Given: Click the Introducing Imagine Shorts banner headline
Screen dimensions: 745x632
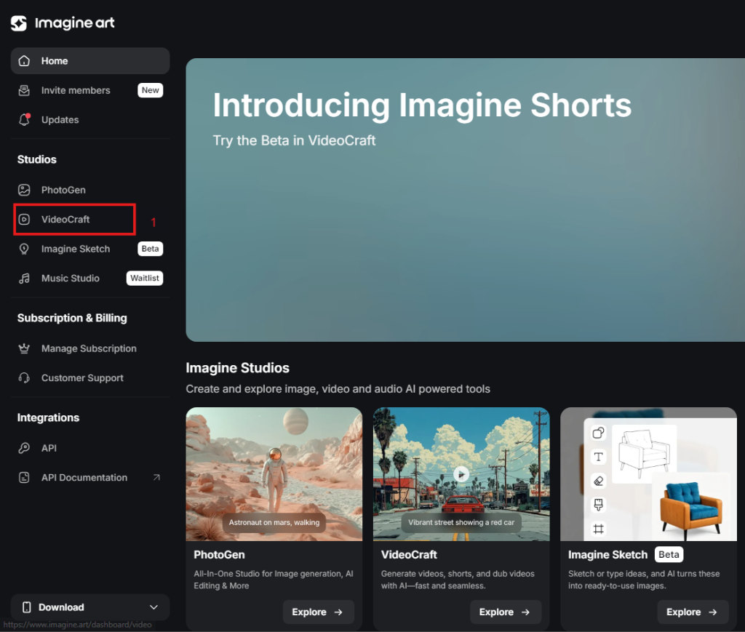Looking at the screenshot, I should (422, 105).
